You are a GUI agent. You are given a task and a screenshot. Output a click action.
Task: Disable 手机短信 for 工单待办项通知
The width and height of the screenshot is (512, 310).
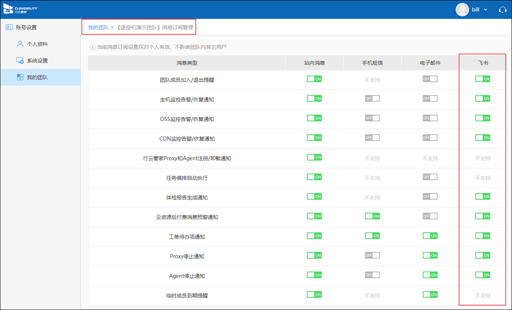(x=372, y=235)
